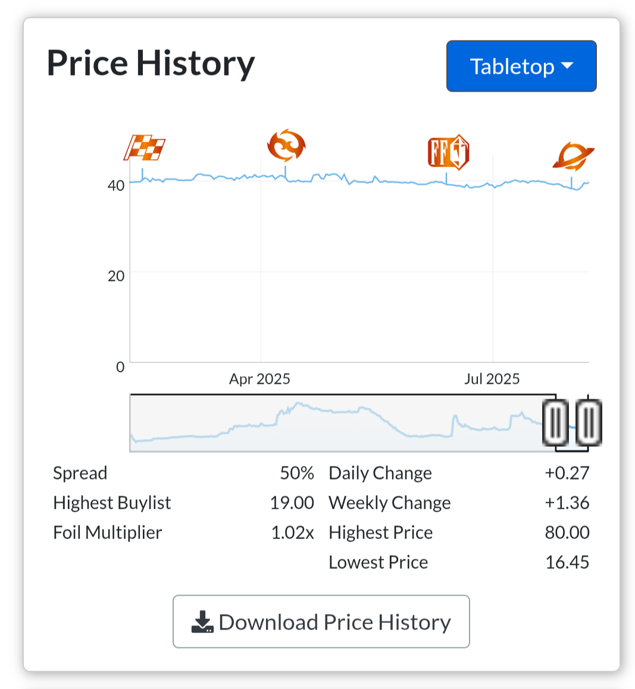Click the Apr 2025 axis label
This screenshot has height=689, width=635.
(259, 379)
